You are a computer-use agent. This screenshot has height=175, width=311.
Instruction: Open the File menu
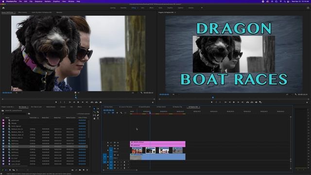(20, 1)
